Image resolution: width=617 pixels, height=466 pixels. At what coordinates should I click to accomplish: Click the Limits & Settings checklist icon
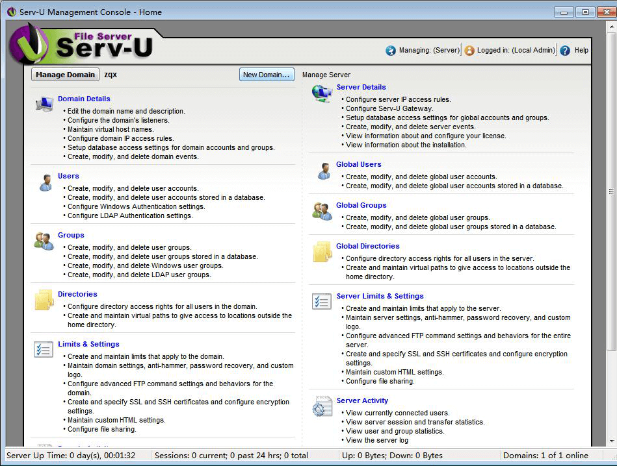(44, 349)
